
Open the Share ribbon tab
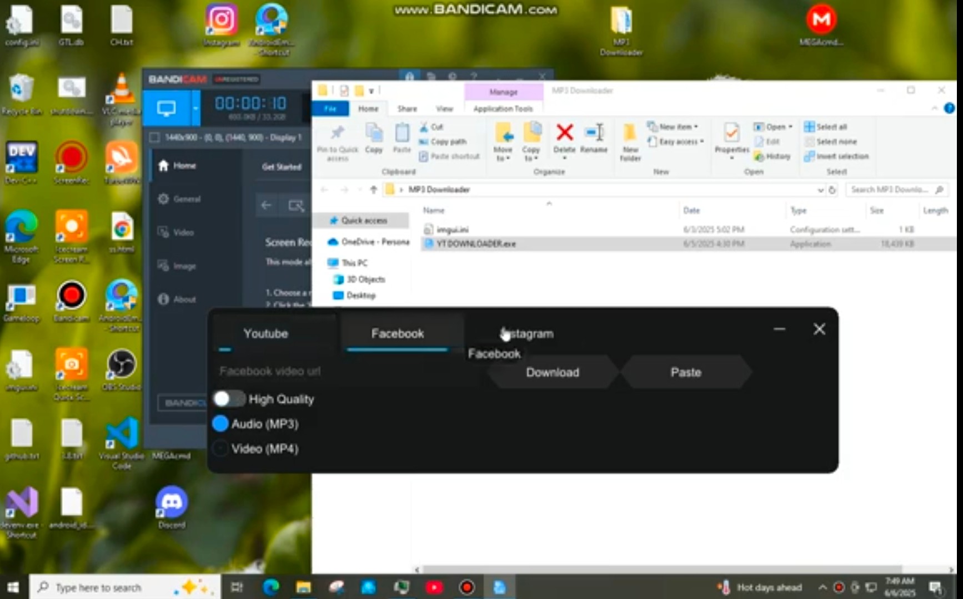(x=407, y=109)
